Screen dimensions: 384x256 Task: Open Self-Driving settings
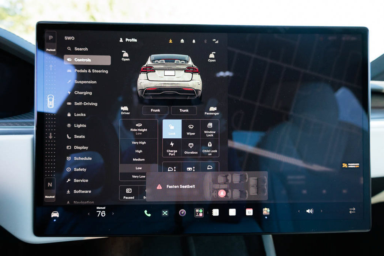coord(82,104)
